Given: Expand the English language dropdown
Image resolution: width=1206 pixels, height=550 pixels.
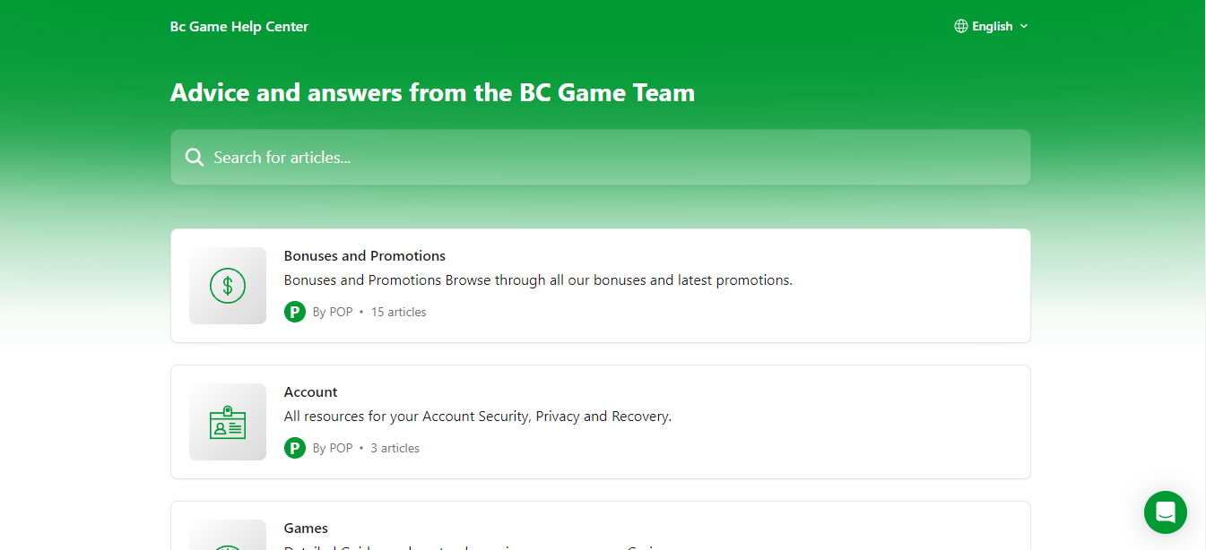Looking at the screenshot, I should point(992,26).
